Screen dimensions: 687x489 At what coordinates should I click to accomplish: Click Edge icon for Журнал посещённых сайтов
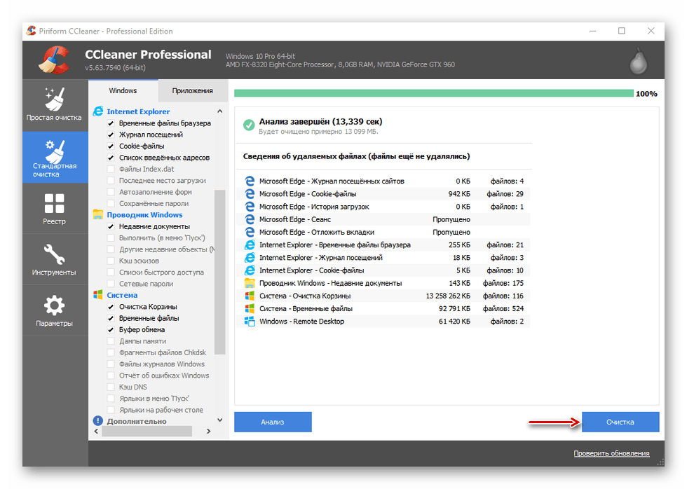pyautogui.click(x=250, y=181)
